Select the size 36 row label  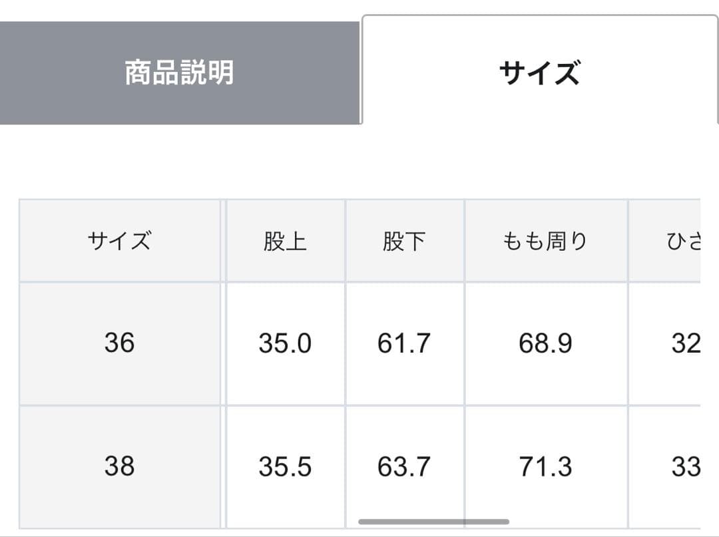120,343
